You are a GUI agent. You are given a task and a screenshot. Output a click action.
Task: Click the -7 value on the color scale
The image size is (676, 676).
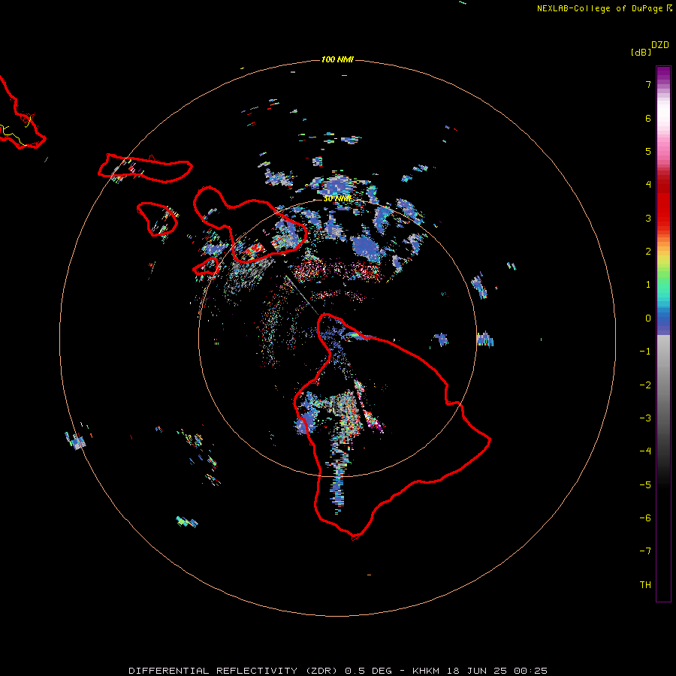[x=645, y=551]
